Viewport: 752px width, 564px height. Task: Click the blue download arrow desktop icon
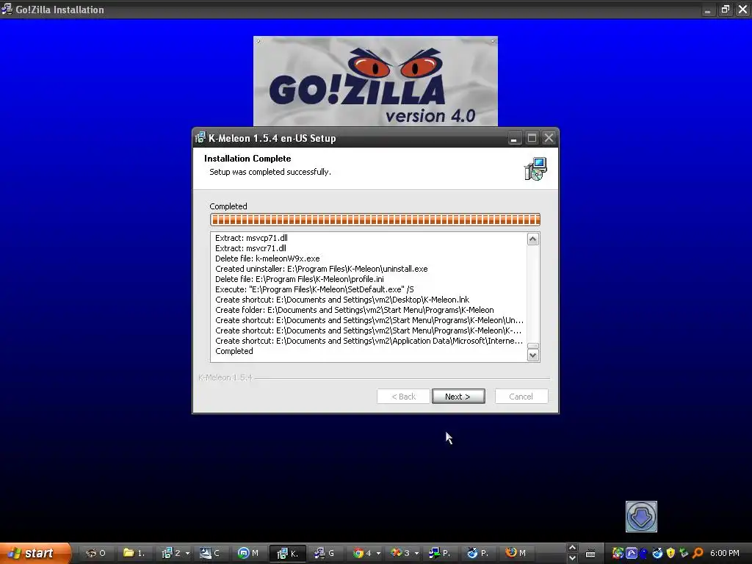click(x=641, y=516)
